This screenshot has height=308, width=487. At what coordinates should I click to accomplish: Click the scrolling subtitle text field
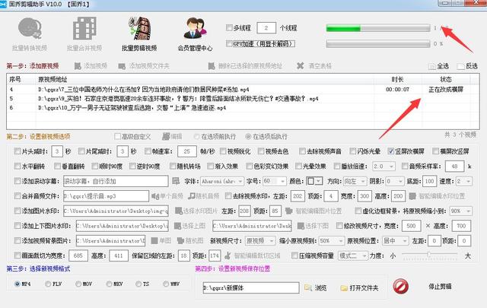116,181
